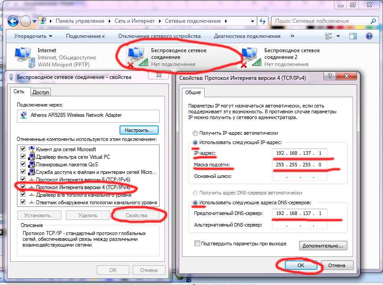The image size is (383, 285).
Task: Toggle Протокол Интернета версии 6 checkbox
Action: coord(23,179)
